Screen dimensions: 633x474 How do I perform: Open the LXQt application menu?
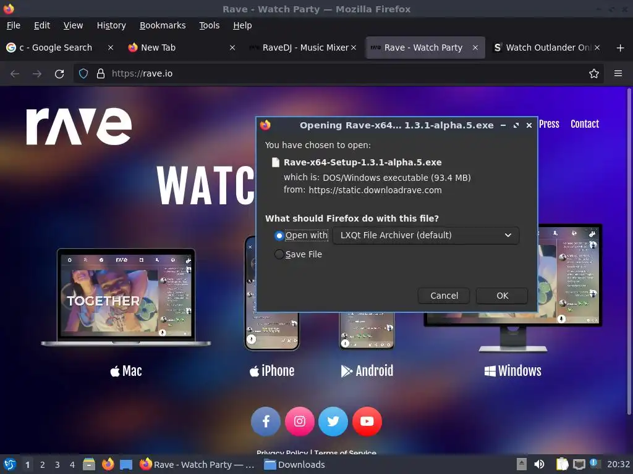(10, 465)
